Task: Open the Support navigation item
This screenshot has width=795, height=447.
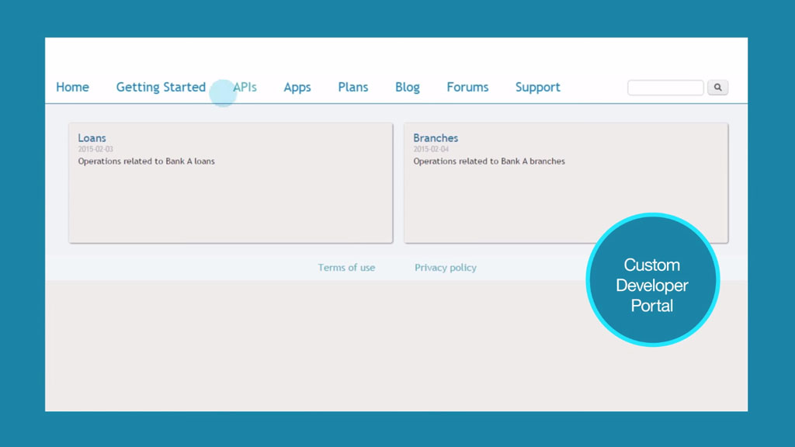Action: coord(538,87)
